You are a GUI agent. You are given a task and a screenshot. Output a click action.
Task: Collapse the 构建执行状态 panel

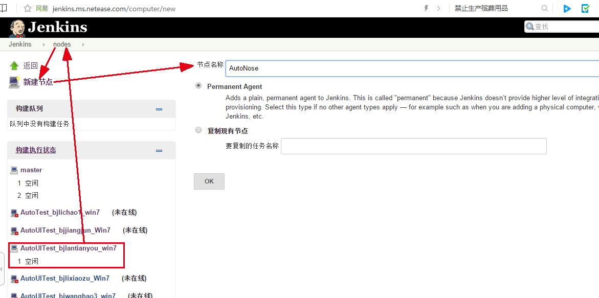coord(159,151)
